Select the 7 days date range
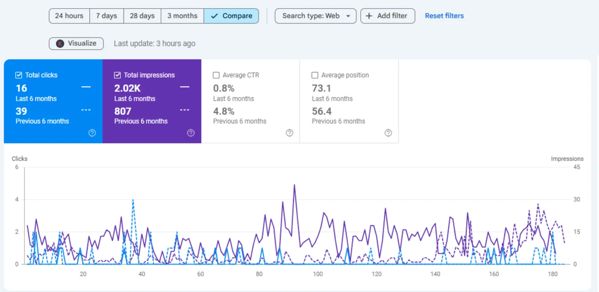This screenshot has width=599, height=292. pos(107,16)
